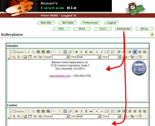Image resolution: width=155 pixels, height=126 pixels.
Task: Insert table in Footer editor
Action: pyautogui.click(x=30, y=116)
